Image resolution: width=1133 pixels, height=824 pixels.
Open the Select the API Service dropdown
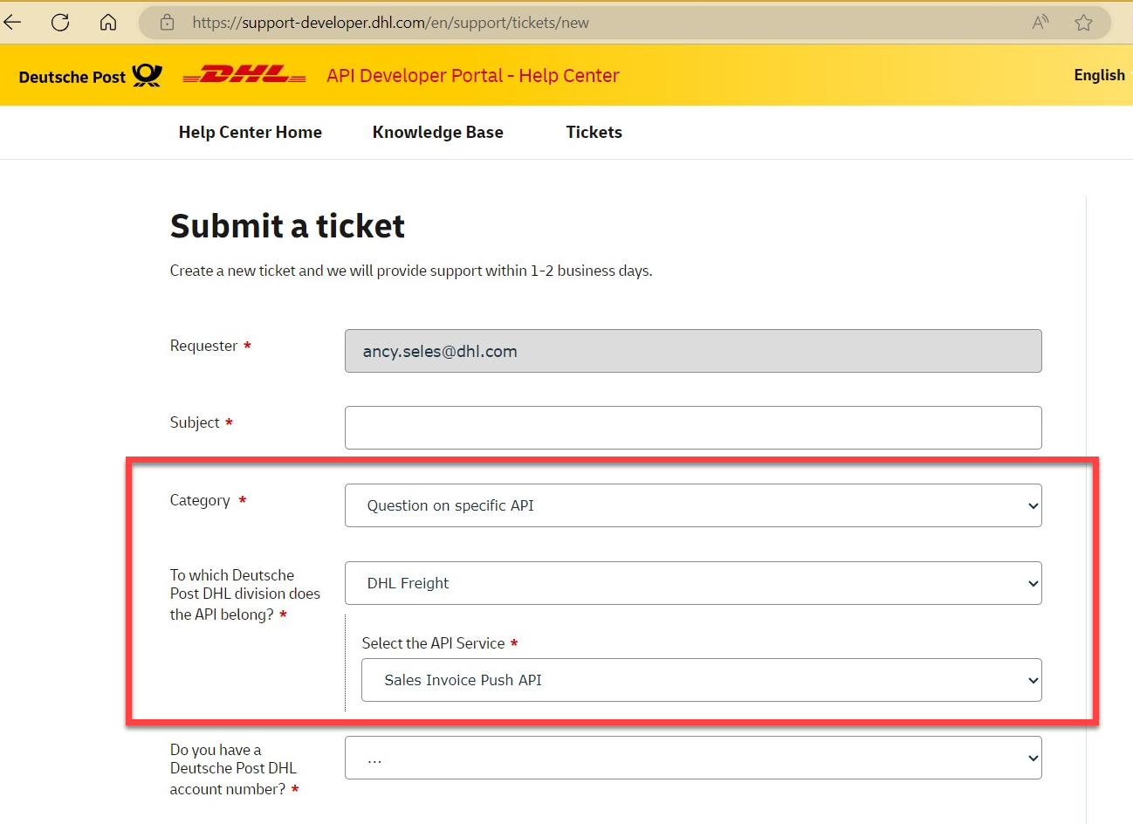click(x=701, y=680)
